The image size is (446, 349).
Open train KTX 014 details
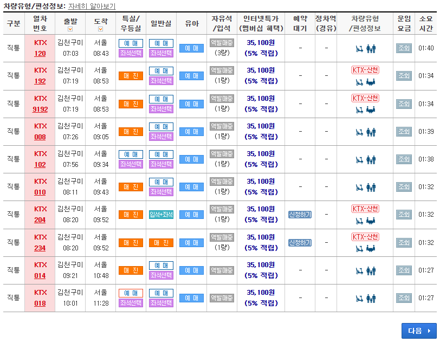[x=40, y=276]
